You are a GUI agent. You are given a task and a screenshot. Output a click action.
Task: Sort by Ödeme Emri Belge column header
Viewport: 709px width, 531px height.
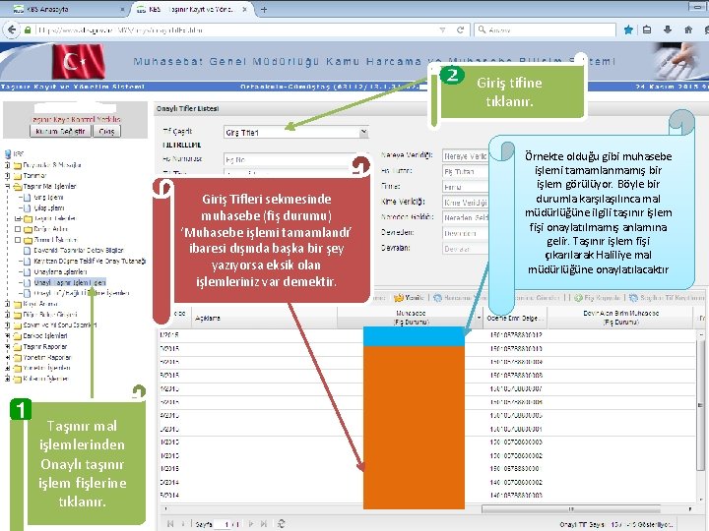(515, 318)
